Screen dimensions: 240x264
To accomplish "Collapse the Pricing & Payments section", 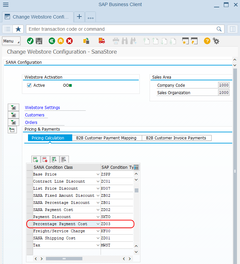I will [x=12, y=130].
